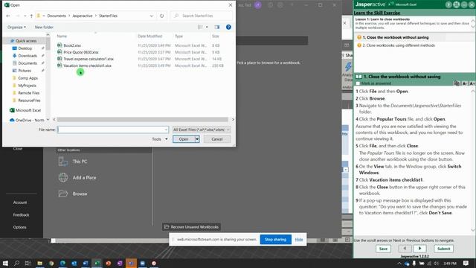Click Recover Unsaved Workbooks button
Screen dimensions: 476x268
pyautogui.click(x=191, y=227)
